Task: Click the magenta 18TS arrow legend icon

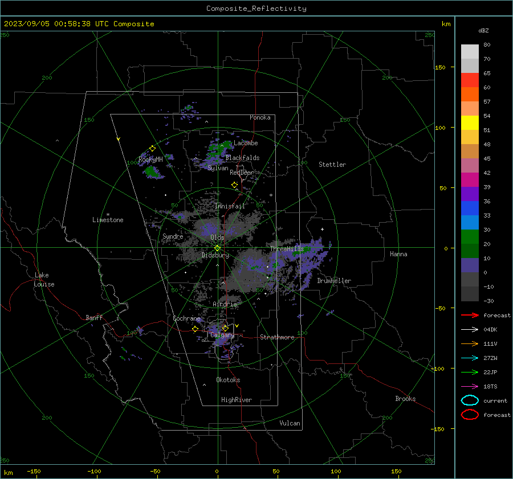Action: [x=470, y=387]
